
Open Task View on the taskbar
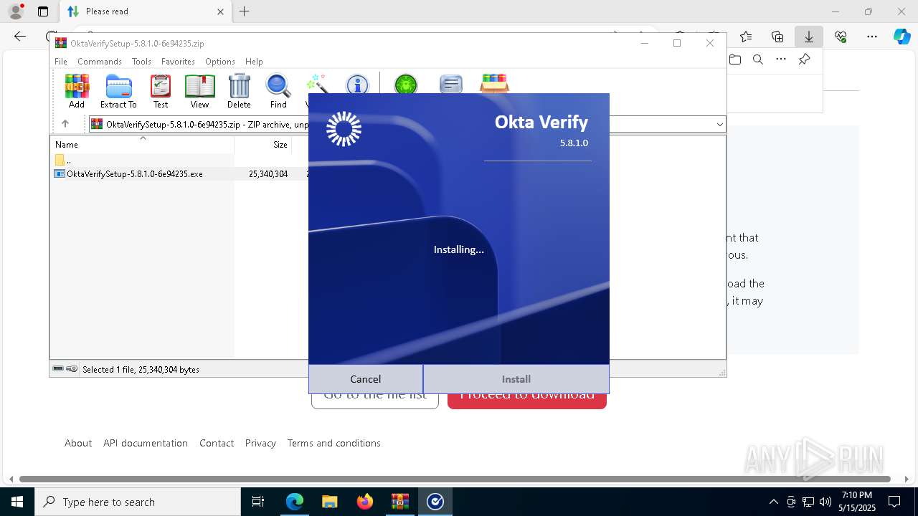pyautogui.click(x=258, y=502)
